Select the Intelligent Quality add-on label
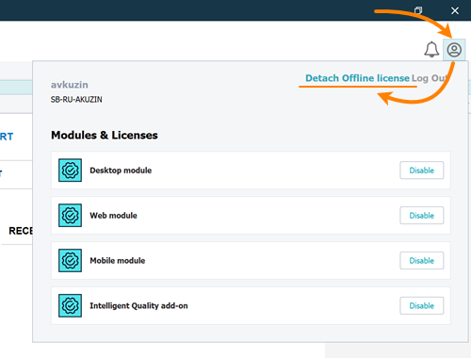The height and width of the screenshot is (358, 471). [138, 305]
